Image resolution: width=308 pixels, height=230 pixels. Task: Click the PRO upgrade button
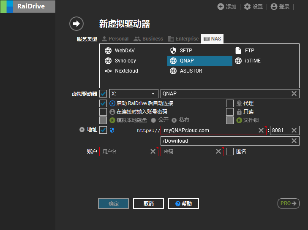click(x=289, y=203)
